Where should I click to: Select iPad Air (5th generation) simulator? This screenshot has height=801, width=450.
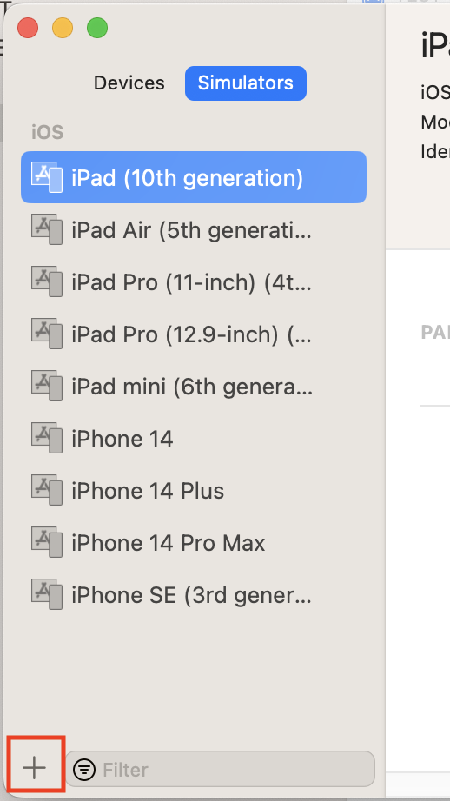194,230
